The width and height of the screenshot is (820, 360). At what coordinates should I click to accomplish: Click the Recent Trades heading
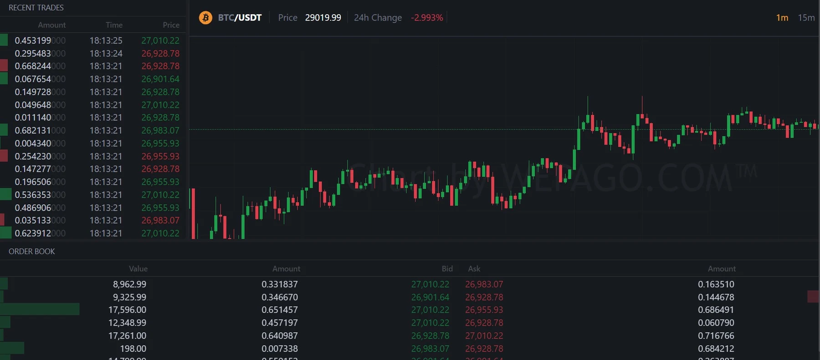(36, 8)
